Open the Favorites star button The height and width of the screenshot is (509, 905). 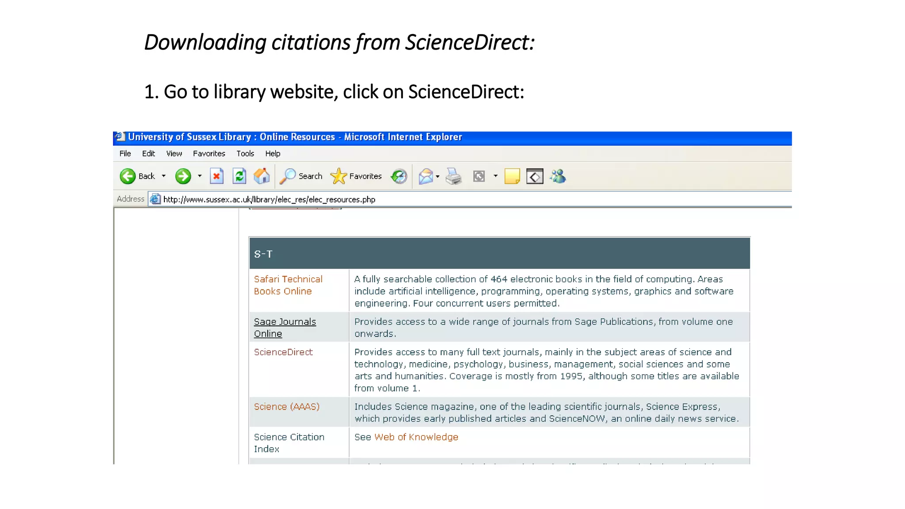[x=356, y=176]
